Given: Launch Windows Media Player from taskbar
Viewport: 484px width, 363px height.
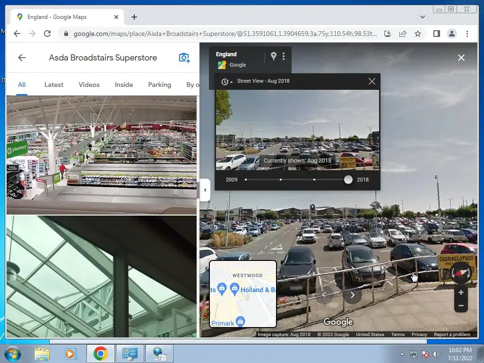Looking at the screenshot, I should 70,354.
